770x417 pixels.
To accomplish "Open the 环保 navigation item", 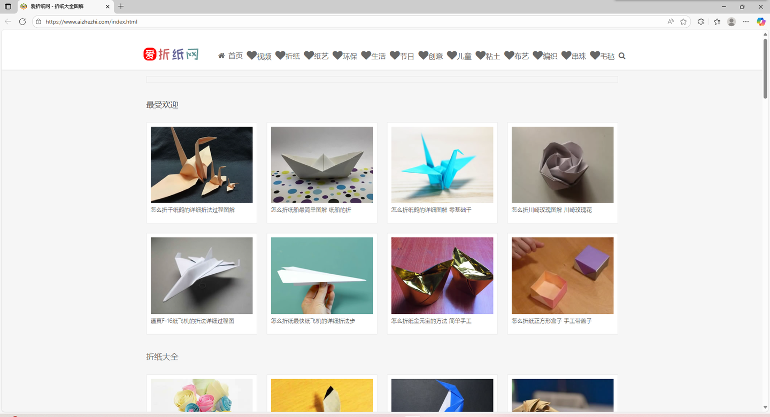I will [345, 56].
